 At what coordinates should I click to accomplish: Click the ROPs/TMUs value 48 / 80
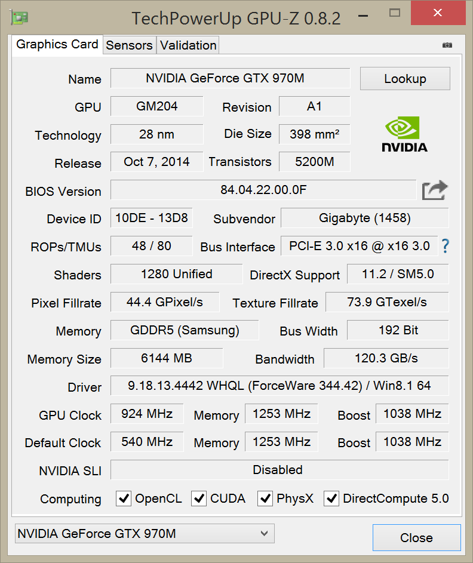click(x=152, y=246)
